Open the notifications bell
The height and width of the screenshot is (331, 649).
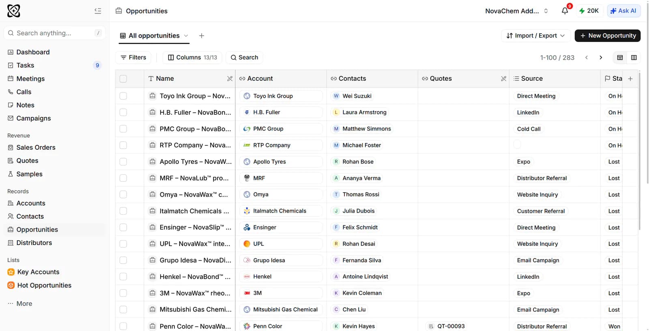(x=565, y=11)
